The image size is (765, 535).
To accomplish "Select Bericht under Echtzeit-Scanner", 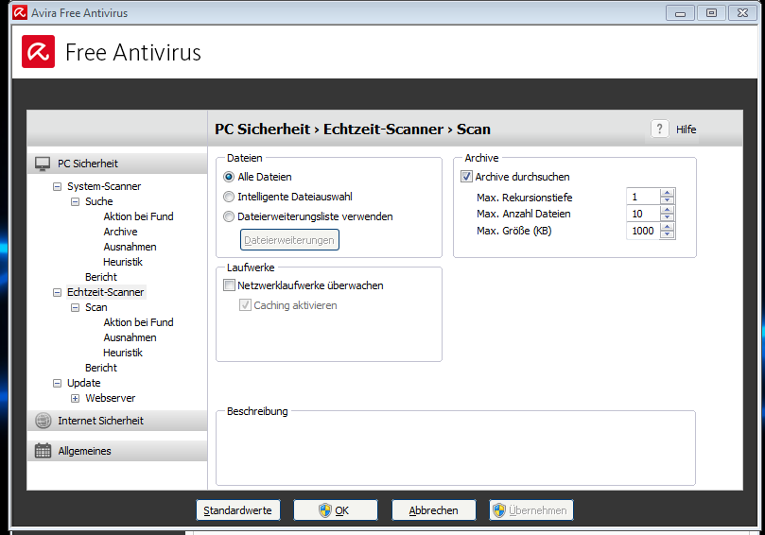I will click(101, 368).
